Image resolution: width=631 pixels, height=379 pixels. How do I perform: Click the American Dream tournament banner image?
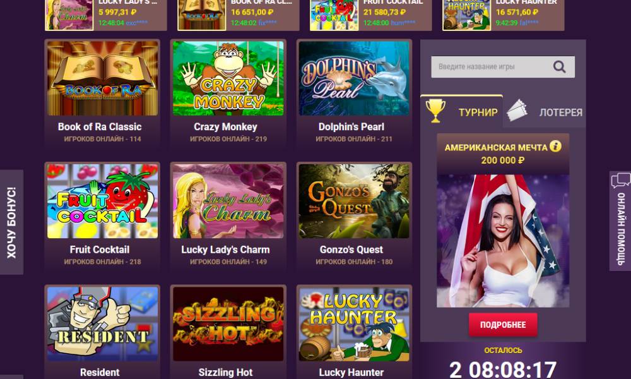tap(503, 241)
